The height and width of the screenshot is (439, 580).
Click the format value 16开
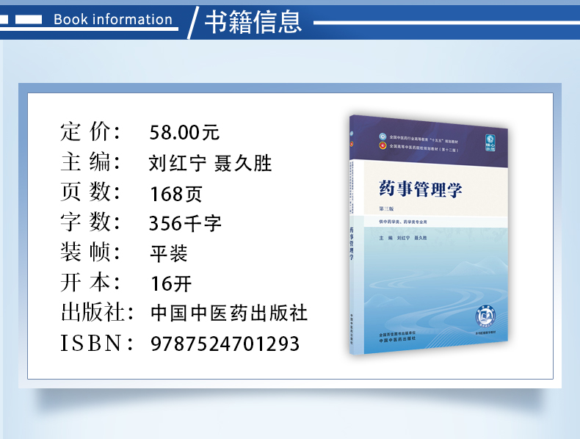[171, 284]
